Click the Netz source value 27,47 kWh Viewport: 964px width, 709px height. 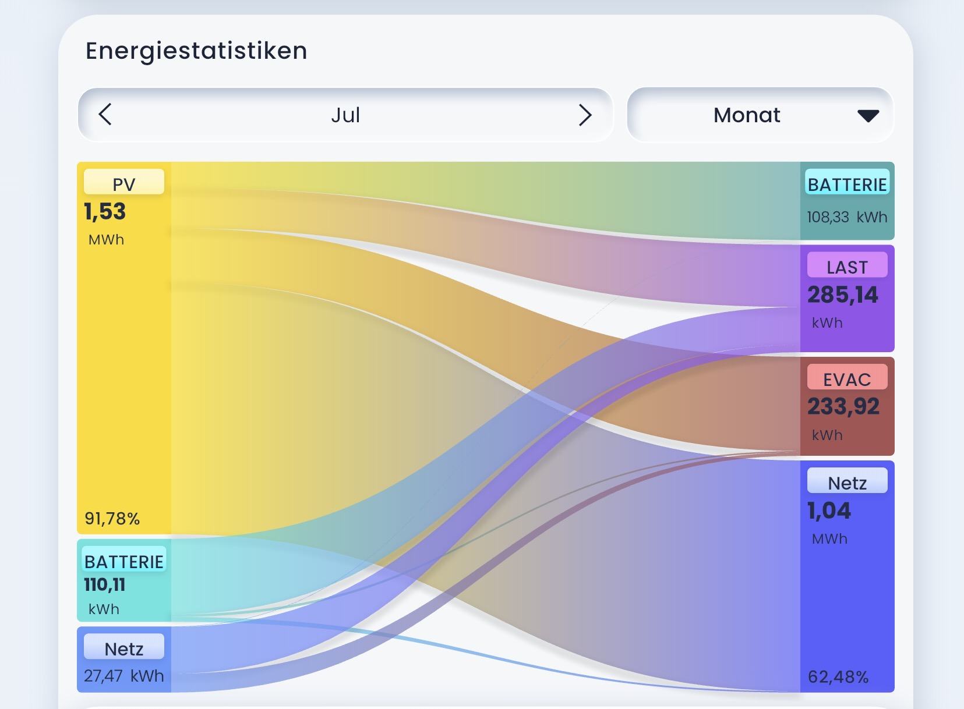(x=124, y=676)
